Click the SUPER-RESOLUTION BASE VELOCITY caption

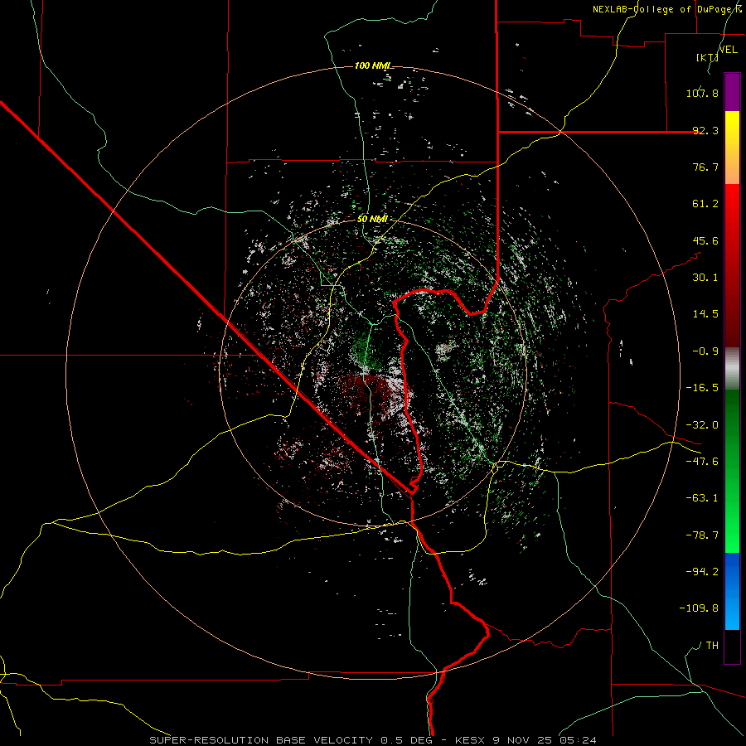pyautogui.click(x=263, y=740)
